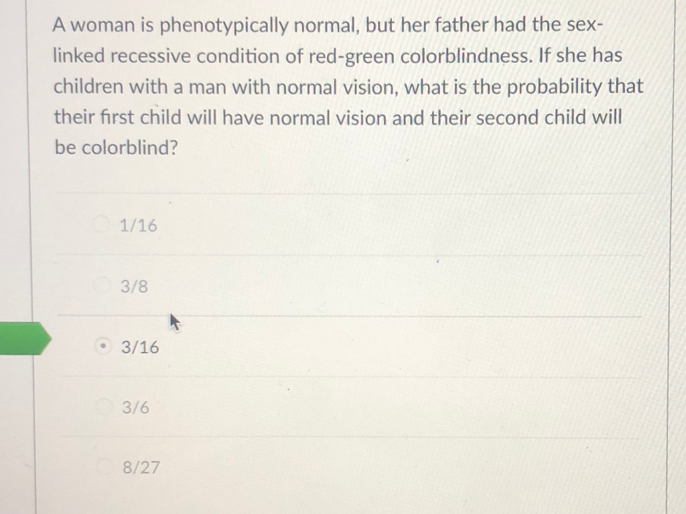This screenshot has width=686, height=514.
Task: Click the "1/16" answer label text
Action: (x=138, y=226)
